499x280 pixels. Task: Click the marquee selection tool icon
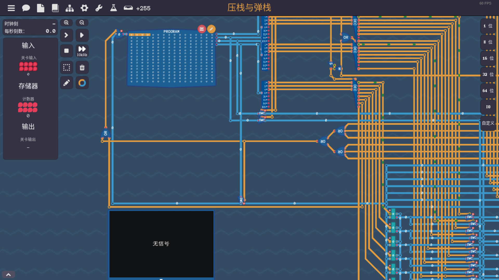pyautogui.click(x=67, y=67)
